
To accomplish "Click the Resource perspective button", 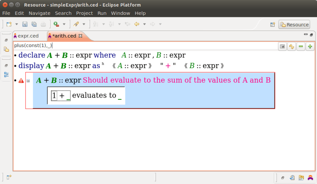I will (x=294, y=25).
